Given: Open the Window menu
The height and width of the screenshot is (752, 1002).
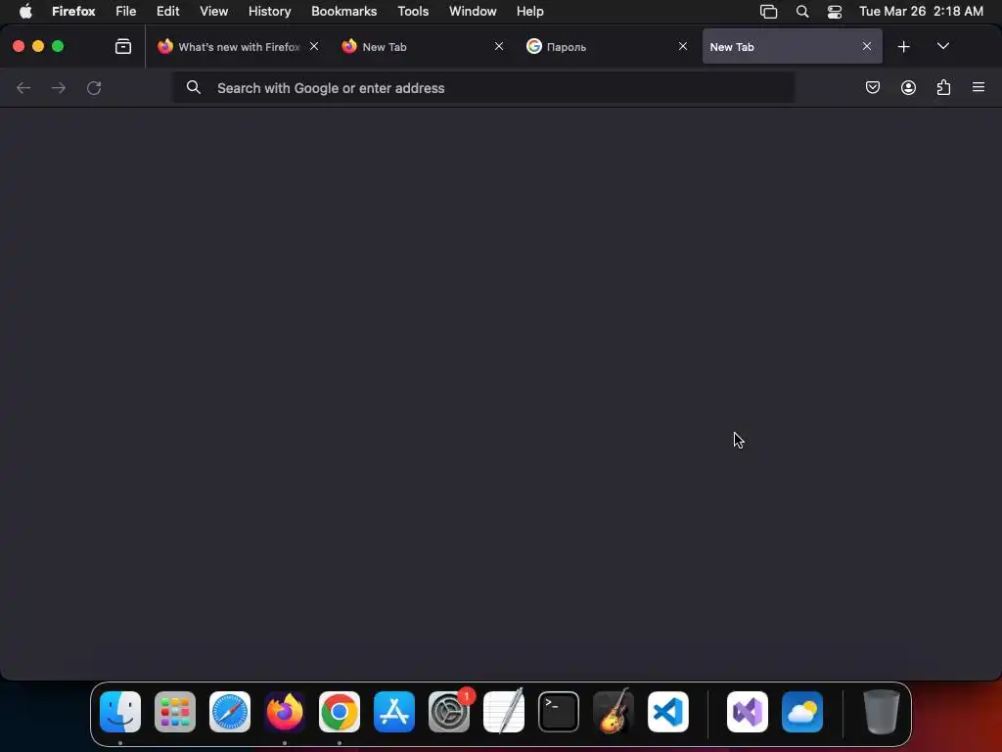Looking at the screenshot, I should click(x=473, y=11).
